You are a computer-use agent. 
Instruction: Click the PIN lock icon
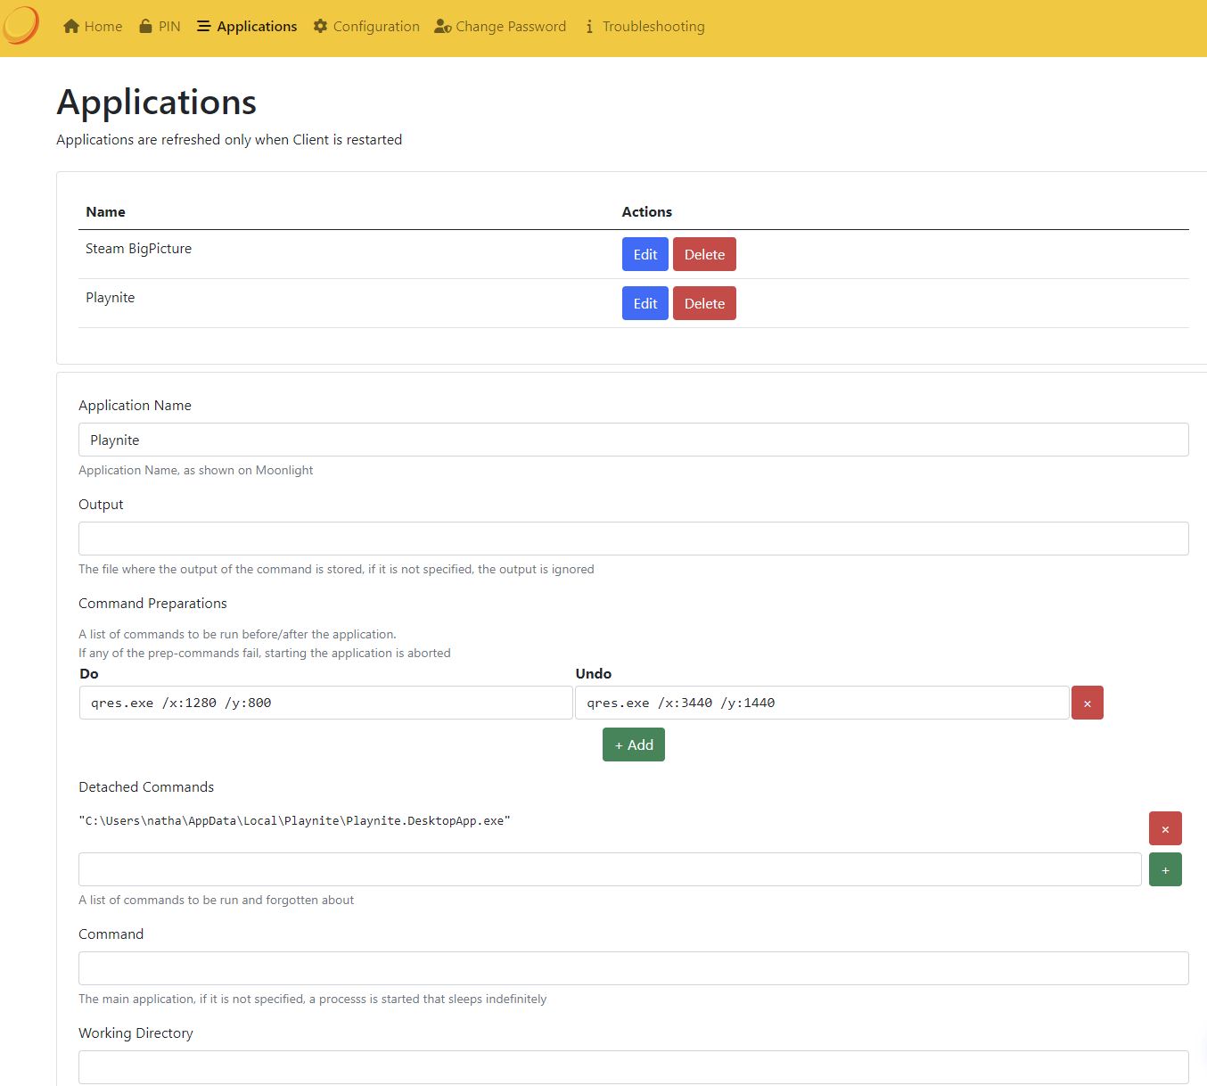click(145, 26)
